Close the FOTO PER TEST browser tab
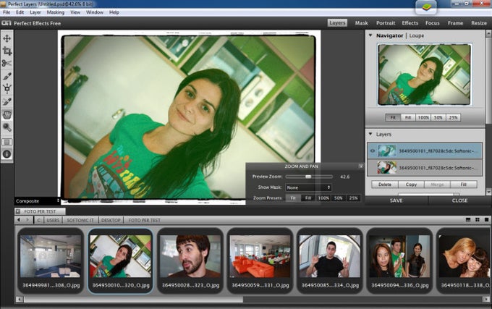 coord(18,211)
